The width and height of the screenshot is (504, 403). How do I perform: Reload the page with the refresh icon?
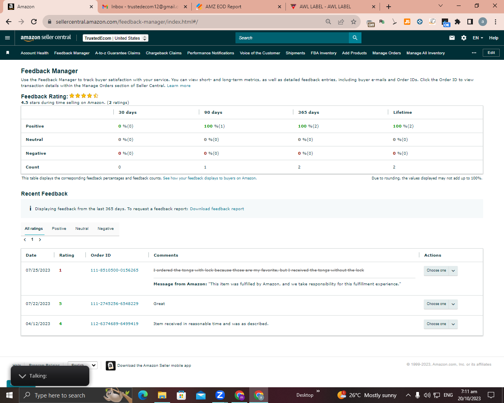pyautogui.click(x=34, y=22)
